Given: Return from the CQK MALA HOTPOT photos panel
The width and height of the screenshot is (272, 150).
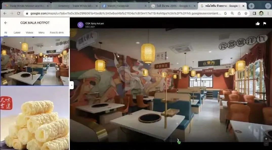Looking at the screenshot, I should click(6, 23).
